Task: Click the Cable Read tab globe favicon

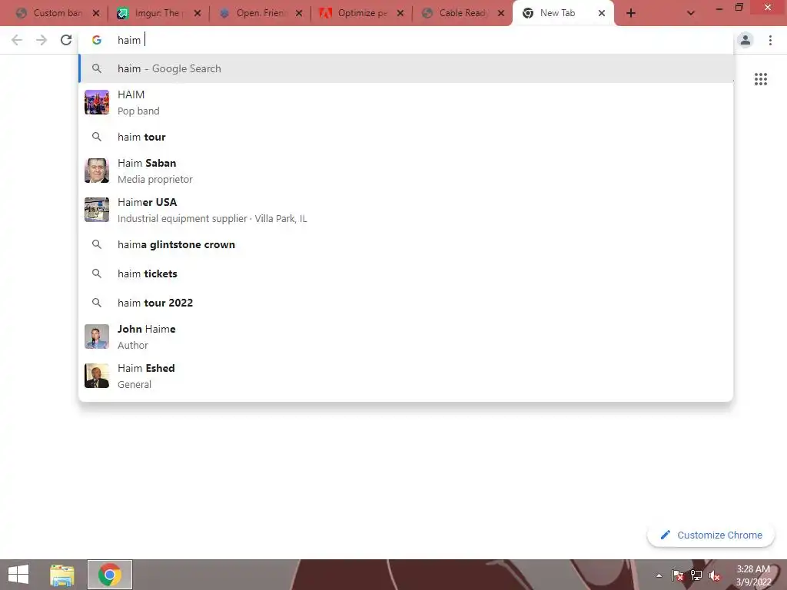Action: (427, 14)
